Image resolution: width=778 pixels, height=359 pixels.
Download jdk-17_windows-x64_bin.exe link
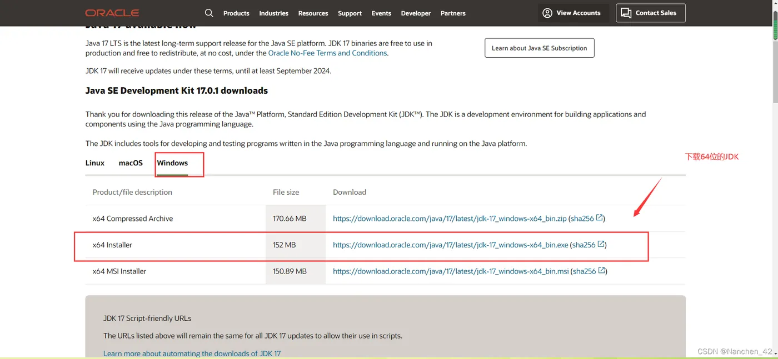click(451, 245)
